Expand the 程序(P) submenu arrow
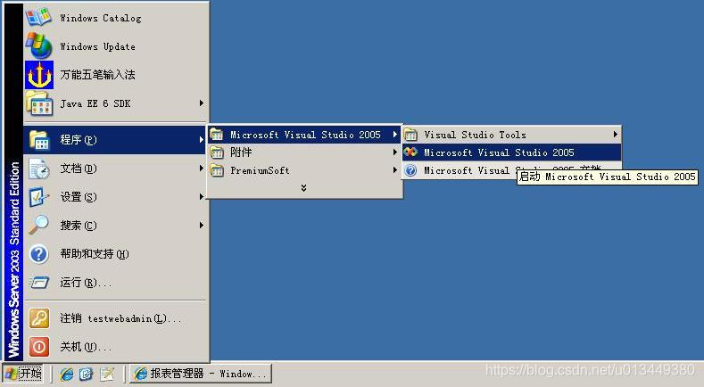 202,140
